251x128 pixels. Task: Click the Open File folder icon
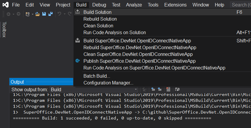click(37, 14)
